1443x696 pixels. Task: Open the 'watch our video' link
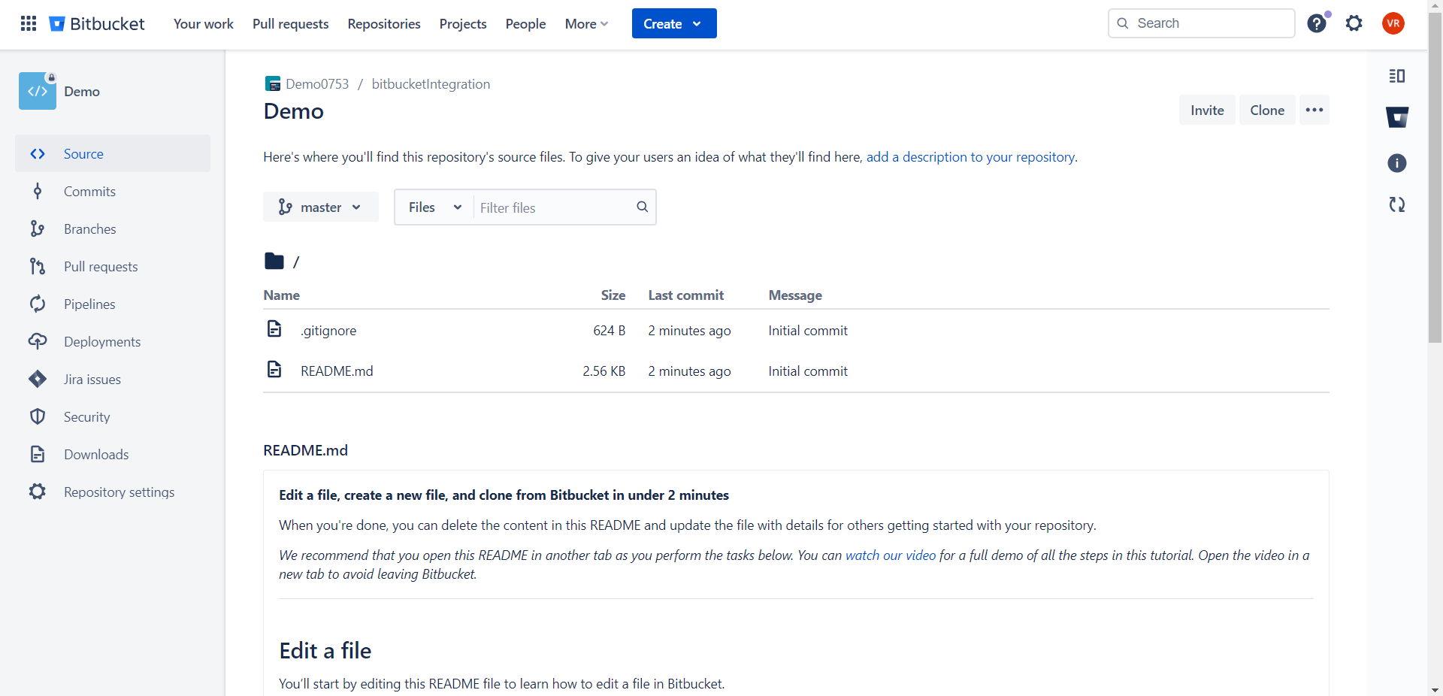pos(891,555)
